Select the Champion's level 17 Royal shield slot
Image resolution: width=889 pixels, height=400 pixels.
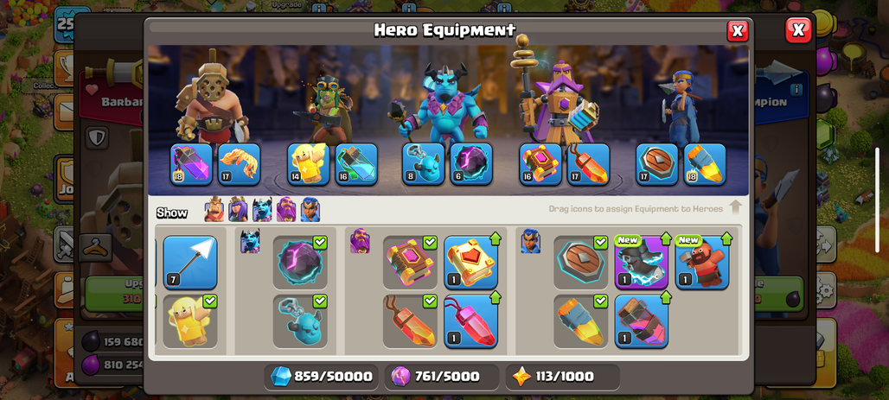click(x=657, y=164)
